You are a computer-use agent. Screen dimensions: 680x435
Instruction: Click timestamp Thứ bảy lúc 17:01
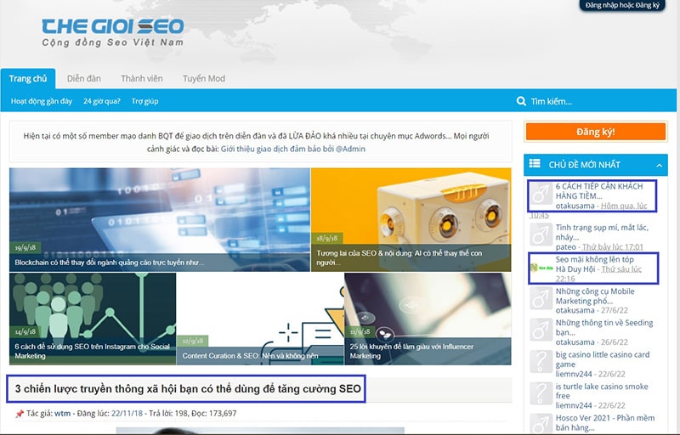point(612,247)
